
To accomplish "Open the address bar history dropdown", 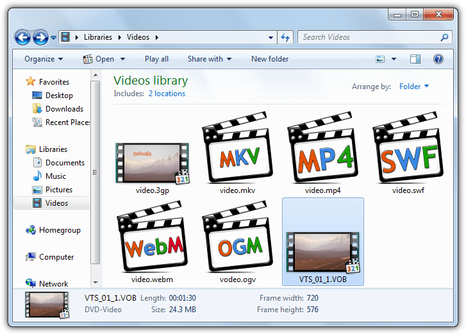I will [x=270, y=37].
